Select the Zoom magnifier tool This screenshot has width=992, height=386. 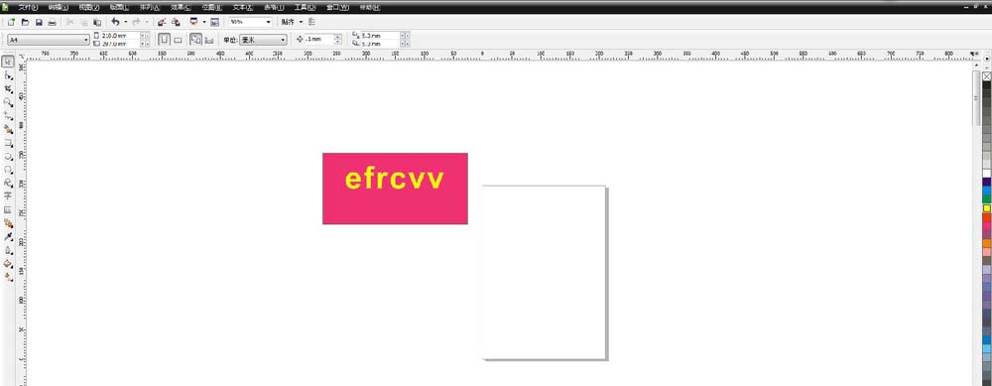(x=8, y=102)
